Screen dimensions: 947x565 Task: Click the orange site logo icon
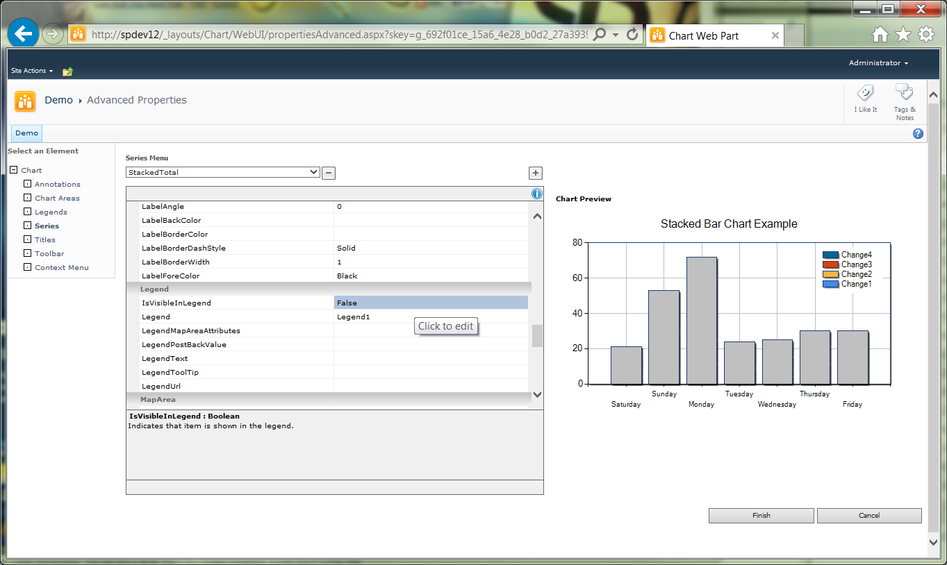pyautogui.click(x=26, y=101)
